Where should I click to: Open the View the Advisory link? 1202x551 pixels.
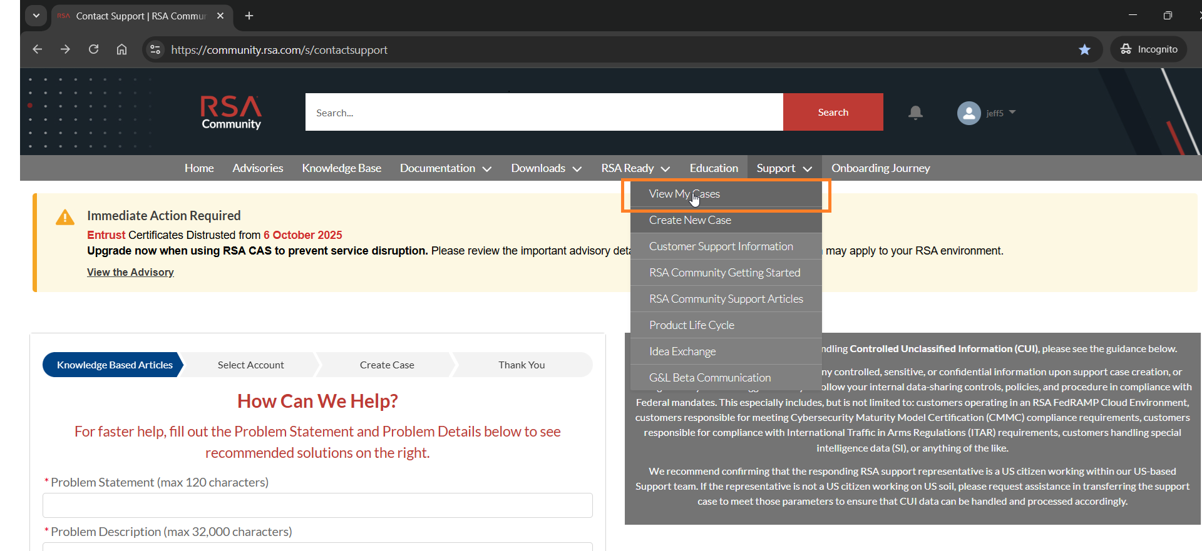click(x=130, y=272)
